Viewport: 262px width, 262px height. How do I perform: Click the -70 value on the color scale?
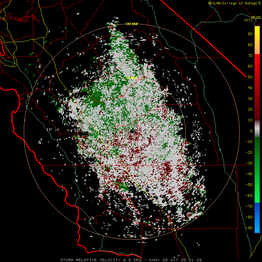pyautogui.click(x=249, y=206)
